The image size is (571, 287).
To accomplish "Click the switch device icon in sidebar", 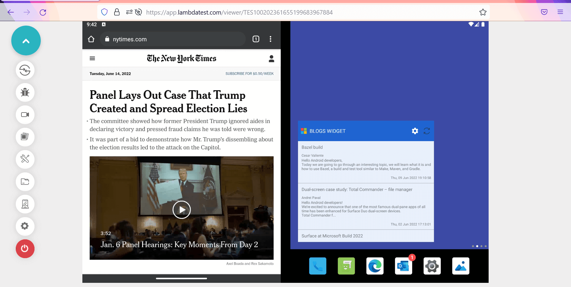I will pyautogui.click(x=25, y=70).
